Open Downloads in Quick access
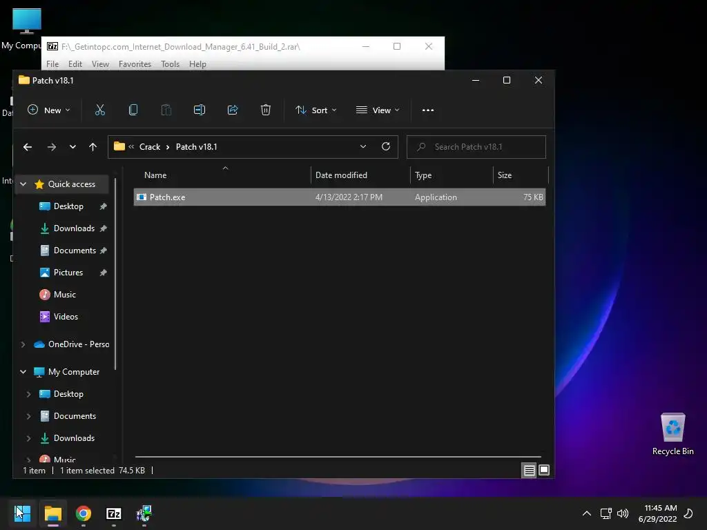The width and height of the screenshot is (707, 530). [74, 228]
